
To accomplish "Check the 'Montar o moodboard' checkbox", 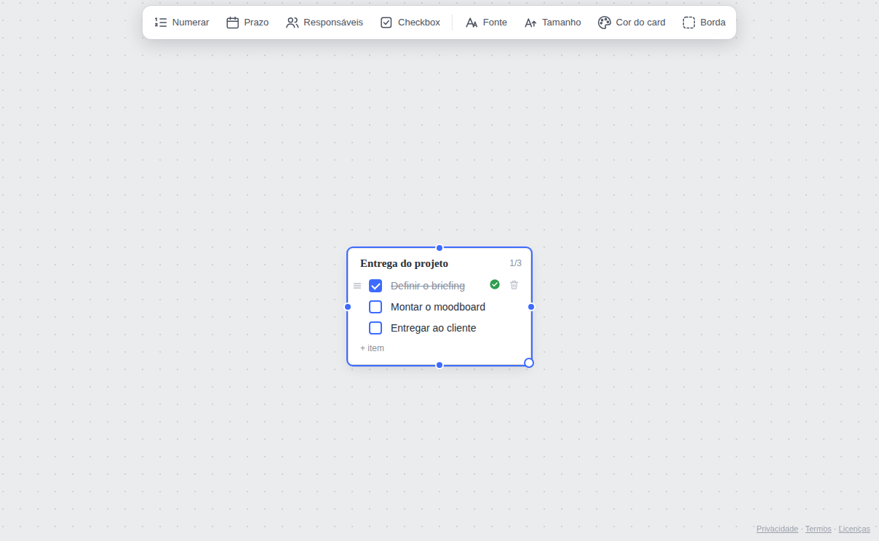I will click(x=375, y=307).
